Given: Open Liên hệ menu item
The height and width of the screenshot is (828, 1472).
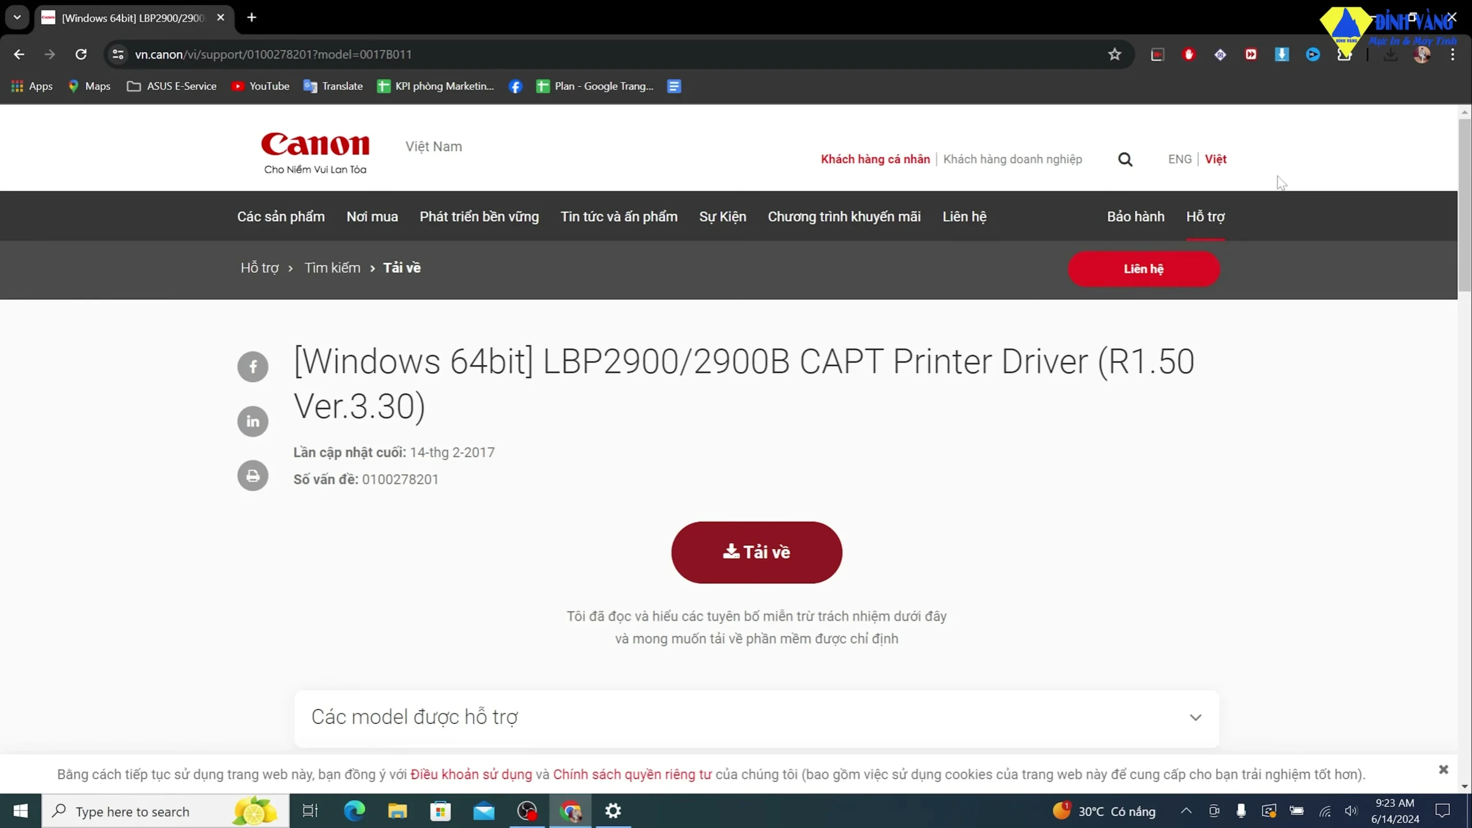Looking at the screenshot, I should click(964, 217).
